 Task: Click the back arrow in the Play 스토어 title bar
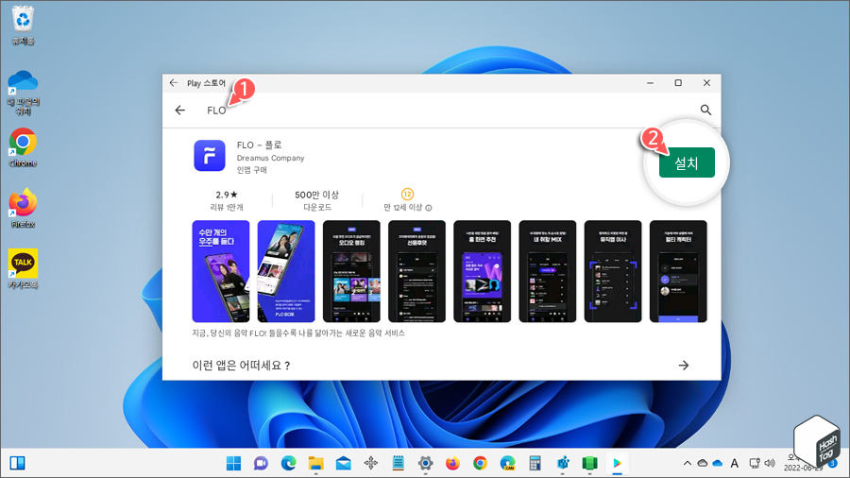[x=174, y=83]
